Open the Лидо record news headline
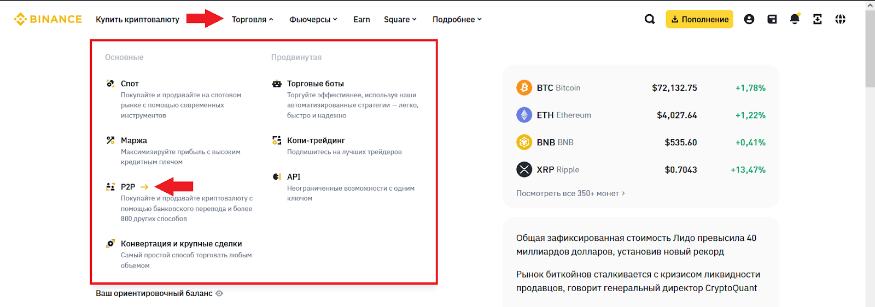Screen dimensions: 875x307 [637, 245]
